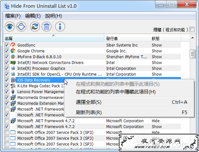Click the K-Lite Mega Codec Pack icon

(x=13, y=86)
